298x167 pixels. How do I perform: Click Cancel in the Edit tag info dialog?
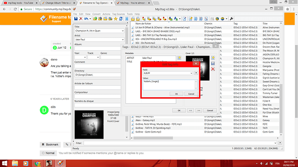(191, 94)
